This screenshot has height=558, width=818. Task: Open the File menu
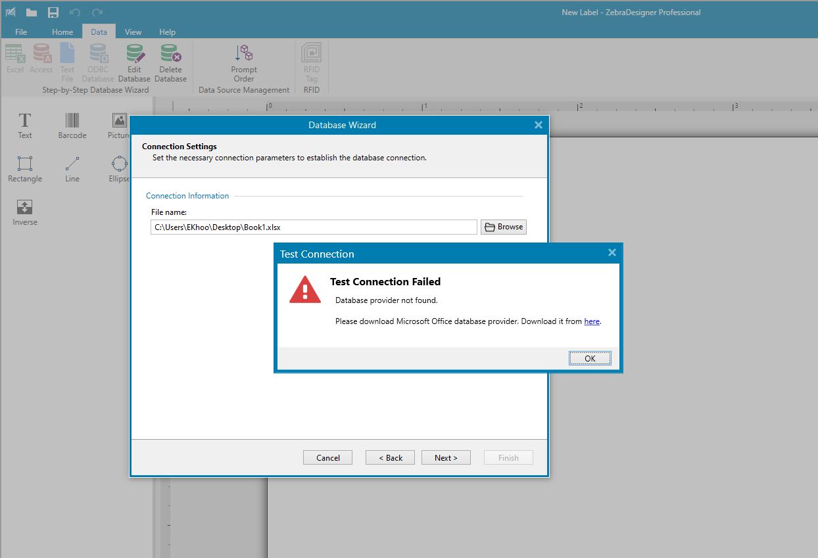click(21, 32)
